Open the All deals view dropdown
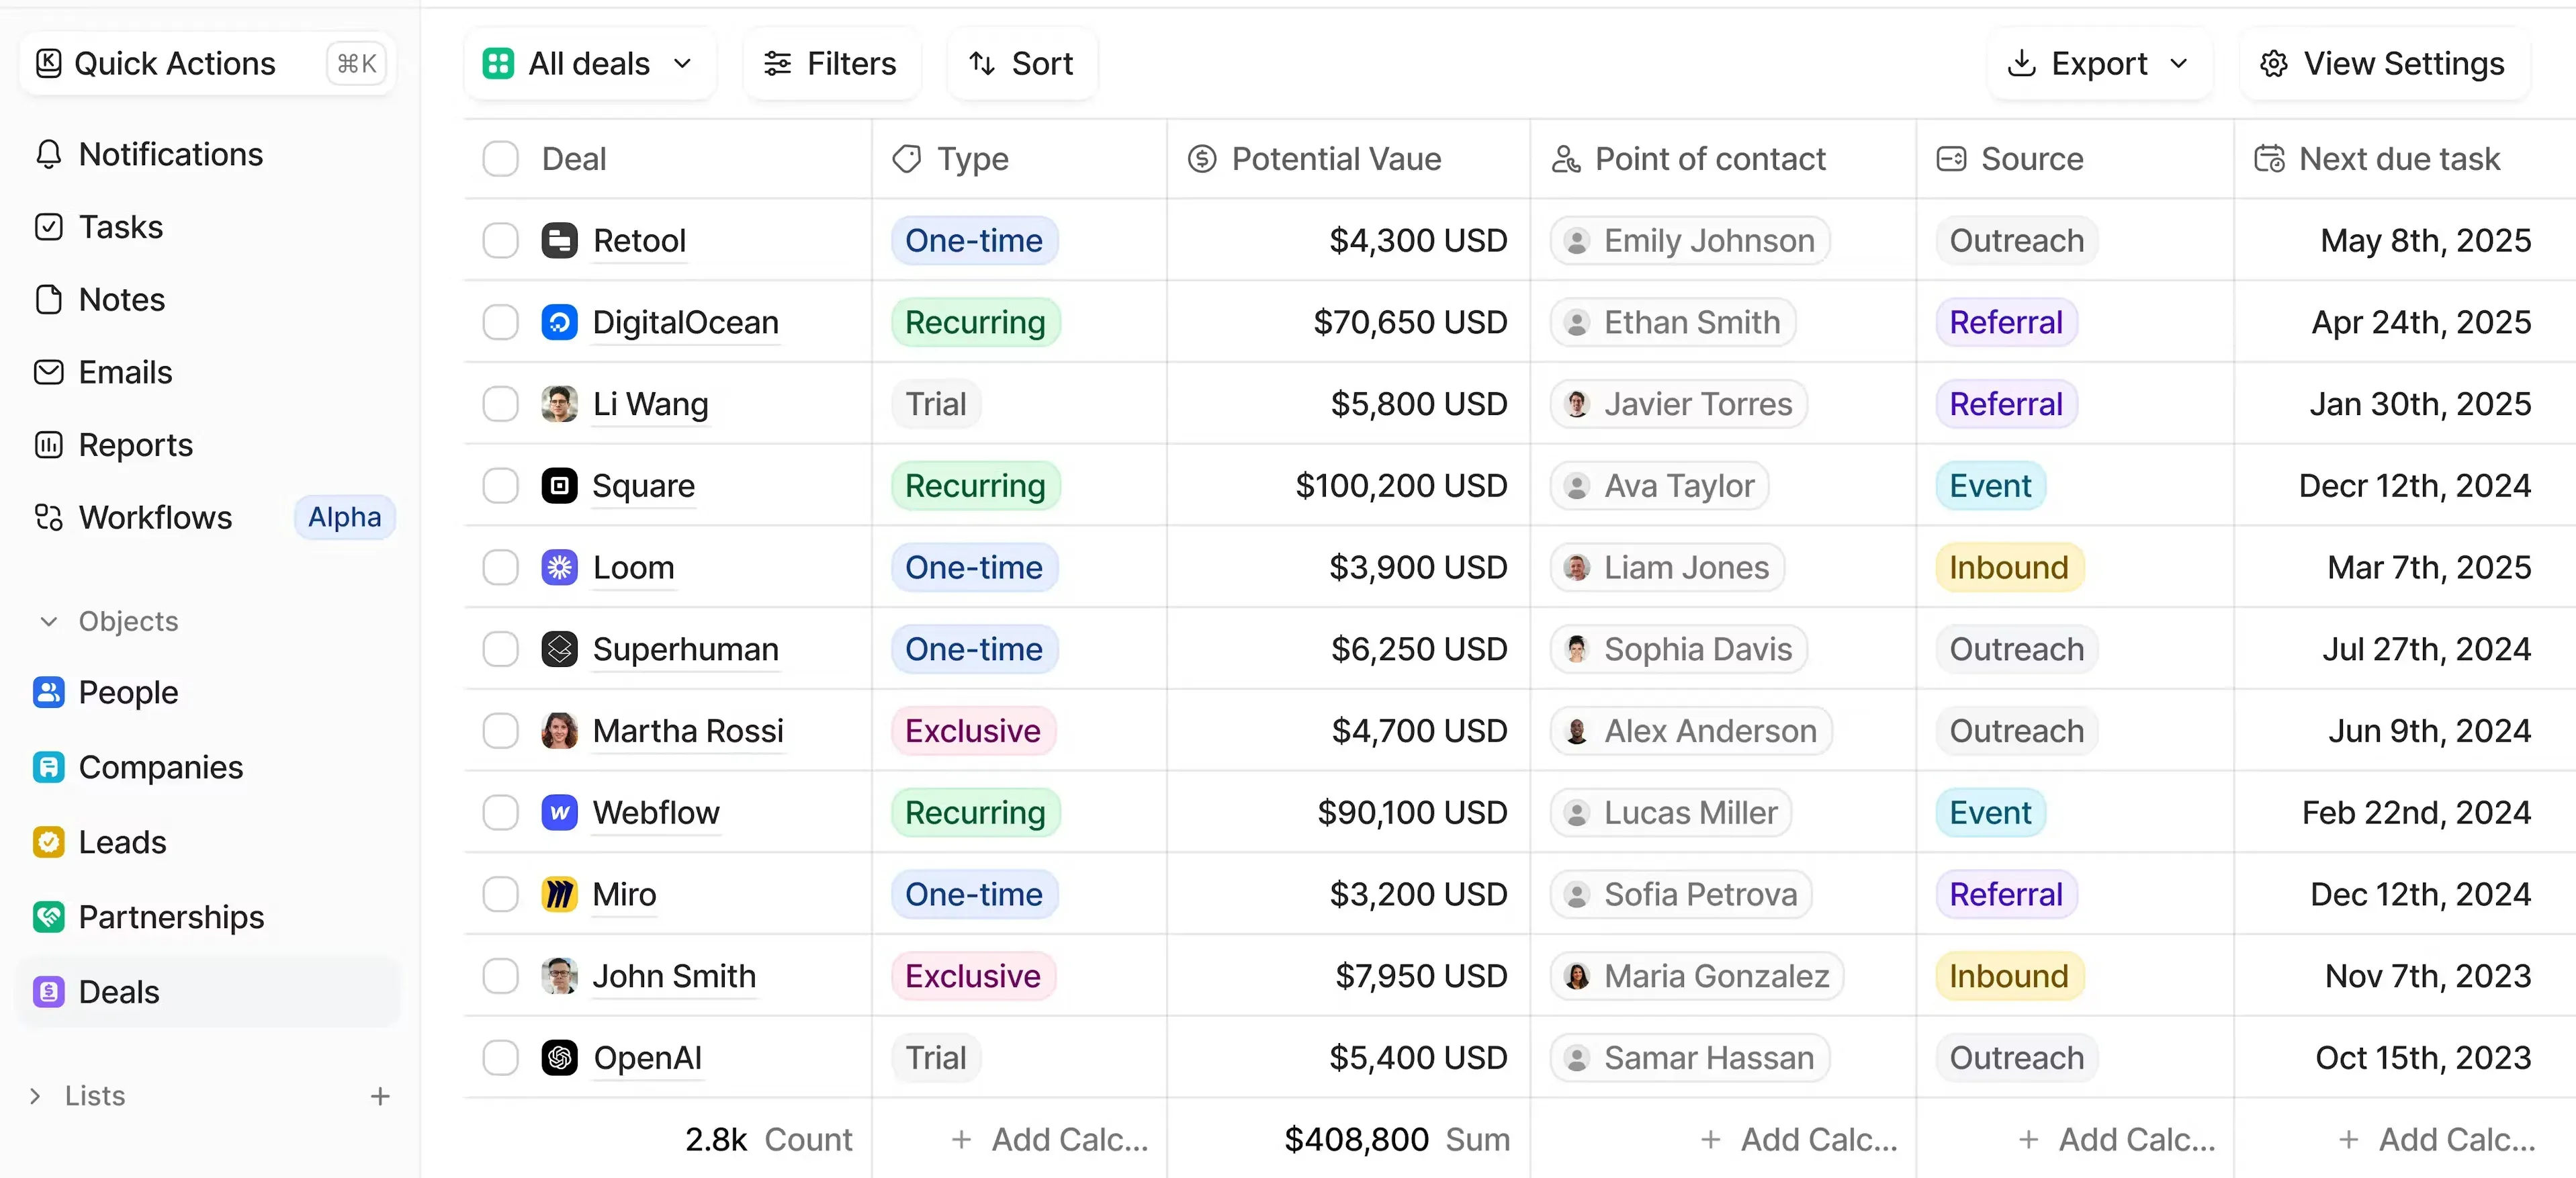Image resolution: width=2576 pixels, height=1178 pixels. point(589,64)
